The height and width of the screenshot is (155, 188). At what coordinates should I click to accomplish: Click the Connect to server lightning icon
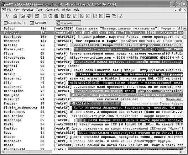tap(7, 16)
